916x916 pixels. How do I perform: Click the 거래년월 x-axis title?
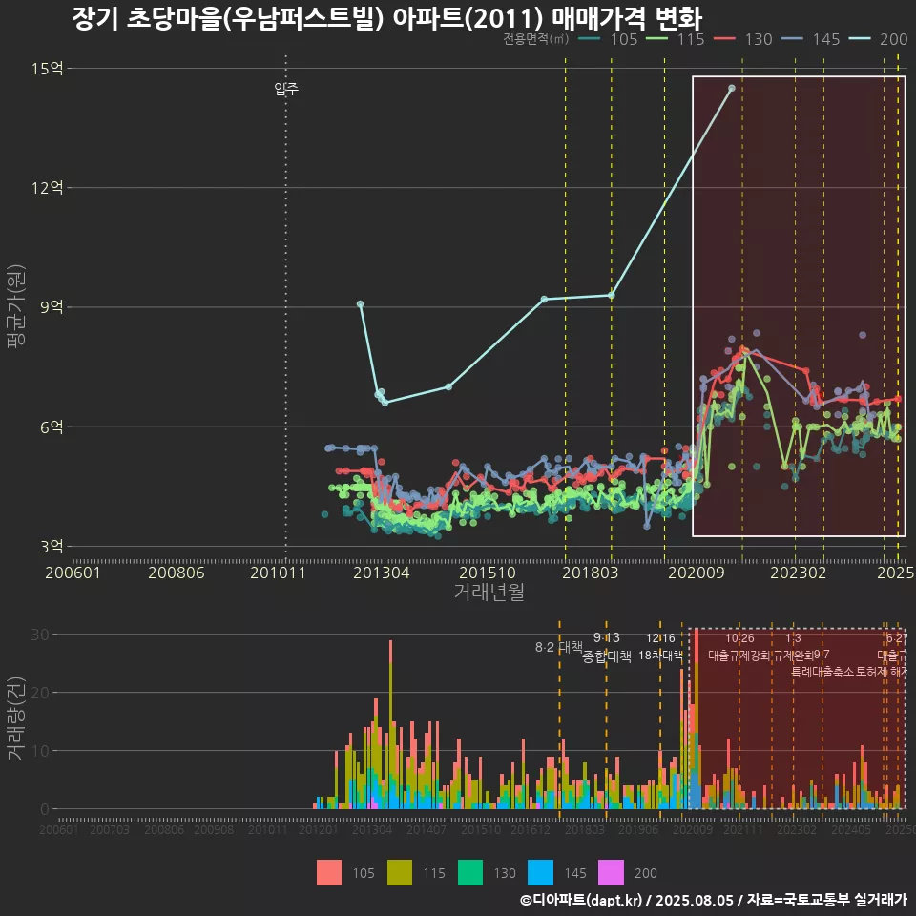489,592
